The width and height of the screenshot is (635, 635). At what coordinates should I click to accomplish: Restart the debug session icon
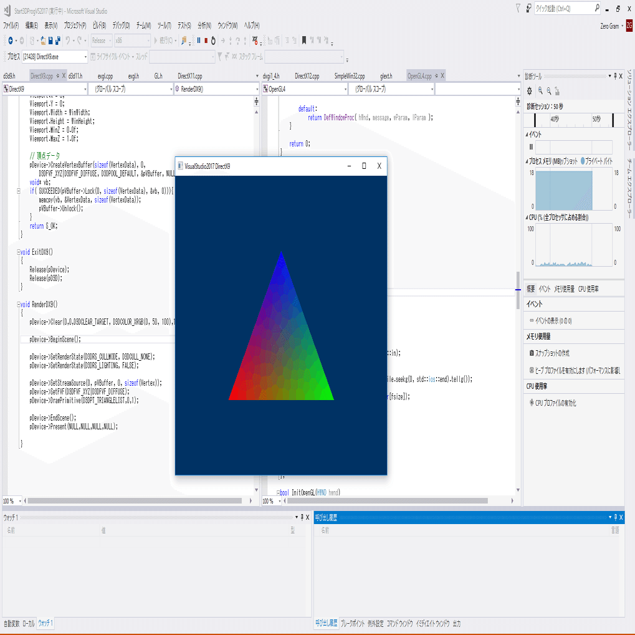click(x=214, y=41)
